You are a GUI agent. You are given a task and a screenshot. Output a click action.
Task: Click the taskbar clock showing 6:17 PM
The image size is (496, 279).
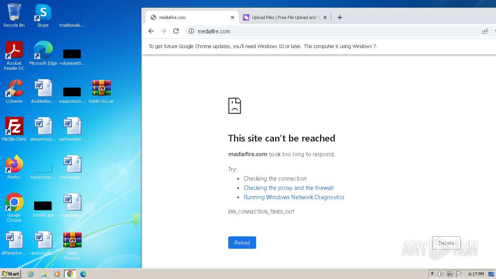coord(476,274)
